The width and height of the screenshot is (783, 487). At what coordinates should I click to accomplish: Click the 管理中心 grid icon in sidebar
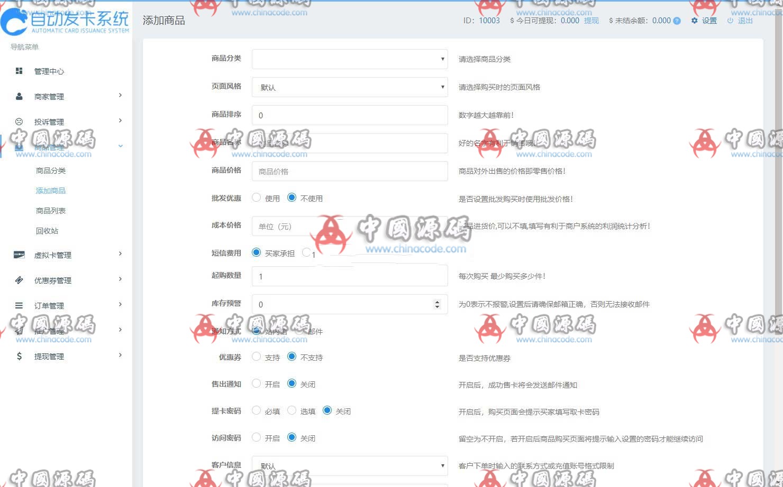20,71
